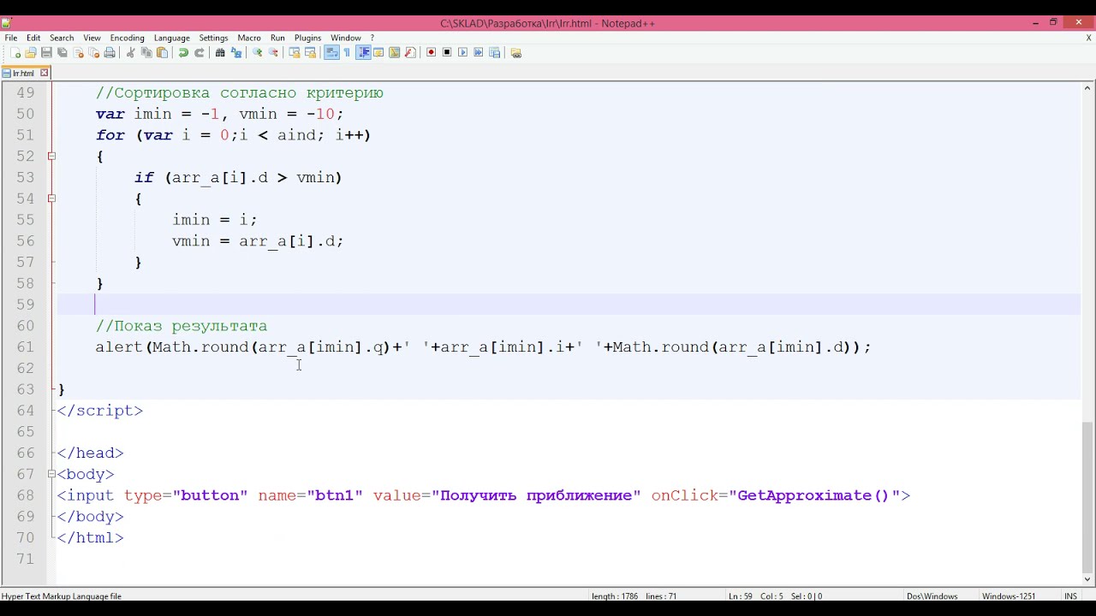Screen dimensions: 1096x616
Task: Click the Redo arrow icon
Action: tap(200, 52)
